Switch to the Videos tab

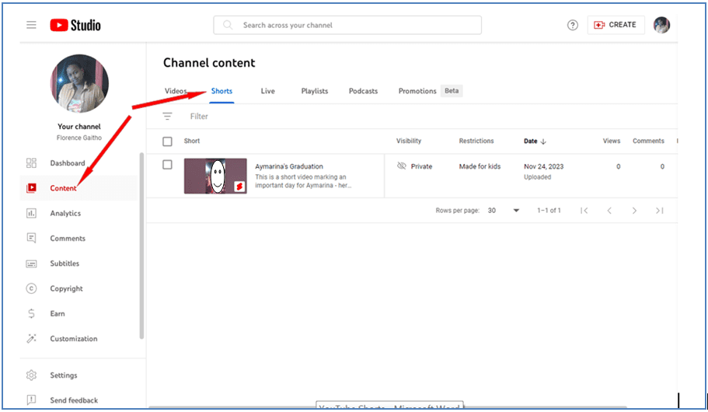coord(176,91)
